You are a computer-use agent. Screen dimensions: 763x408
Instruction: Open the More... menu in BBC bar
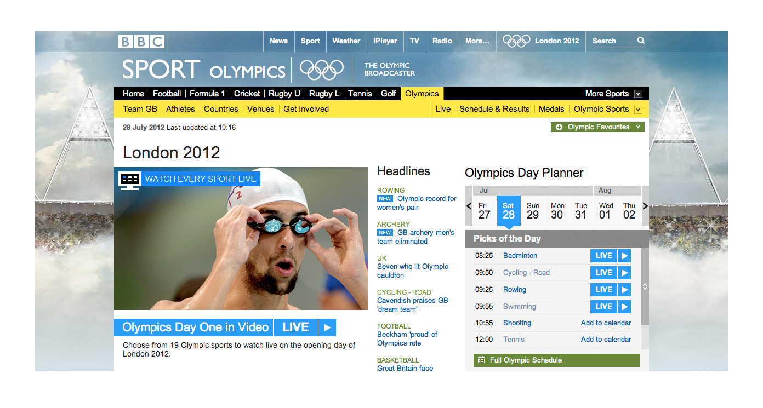point(477,41)
